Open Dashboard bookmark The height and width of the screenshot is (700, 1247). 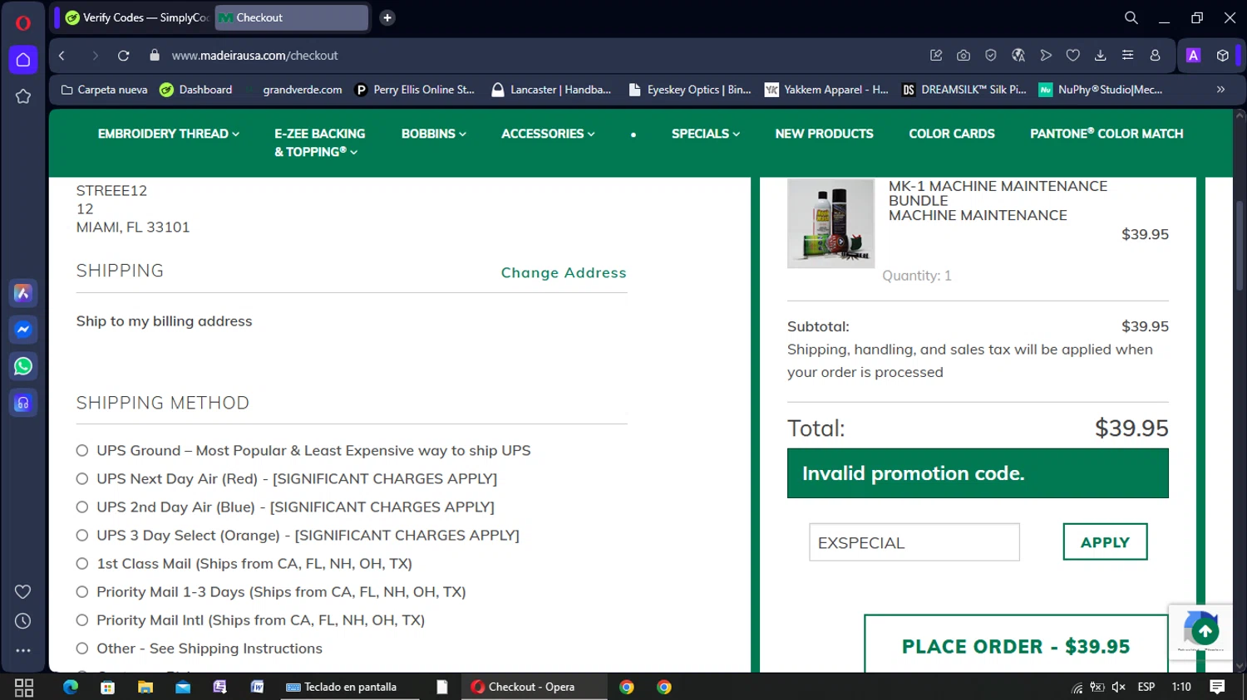(196, 90)
